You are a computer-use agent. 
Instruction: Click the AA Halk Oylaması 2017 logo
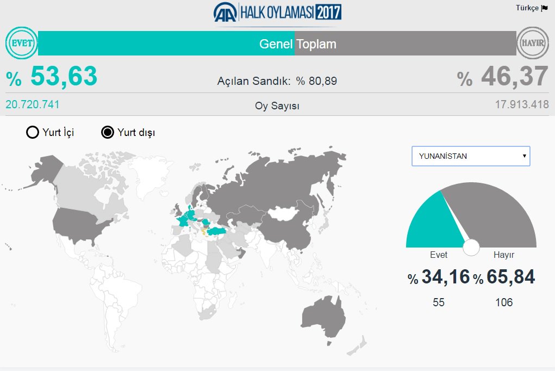277,13
